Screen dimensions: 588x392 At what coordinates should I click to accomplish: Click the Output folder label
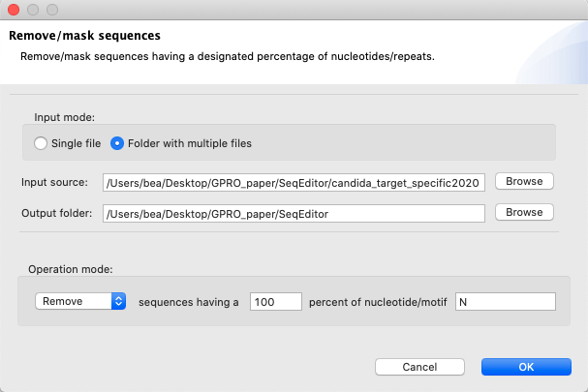(55, 213)
